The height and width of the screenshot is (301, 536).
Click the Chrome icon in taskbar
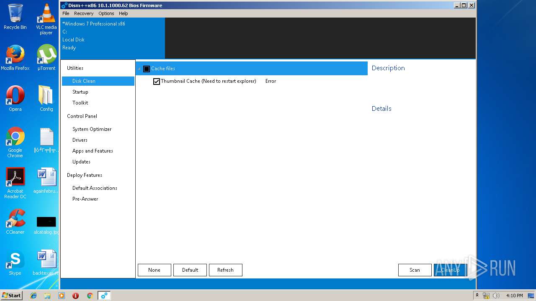pos(90,296)
